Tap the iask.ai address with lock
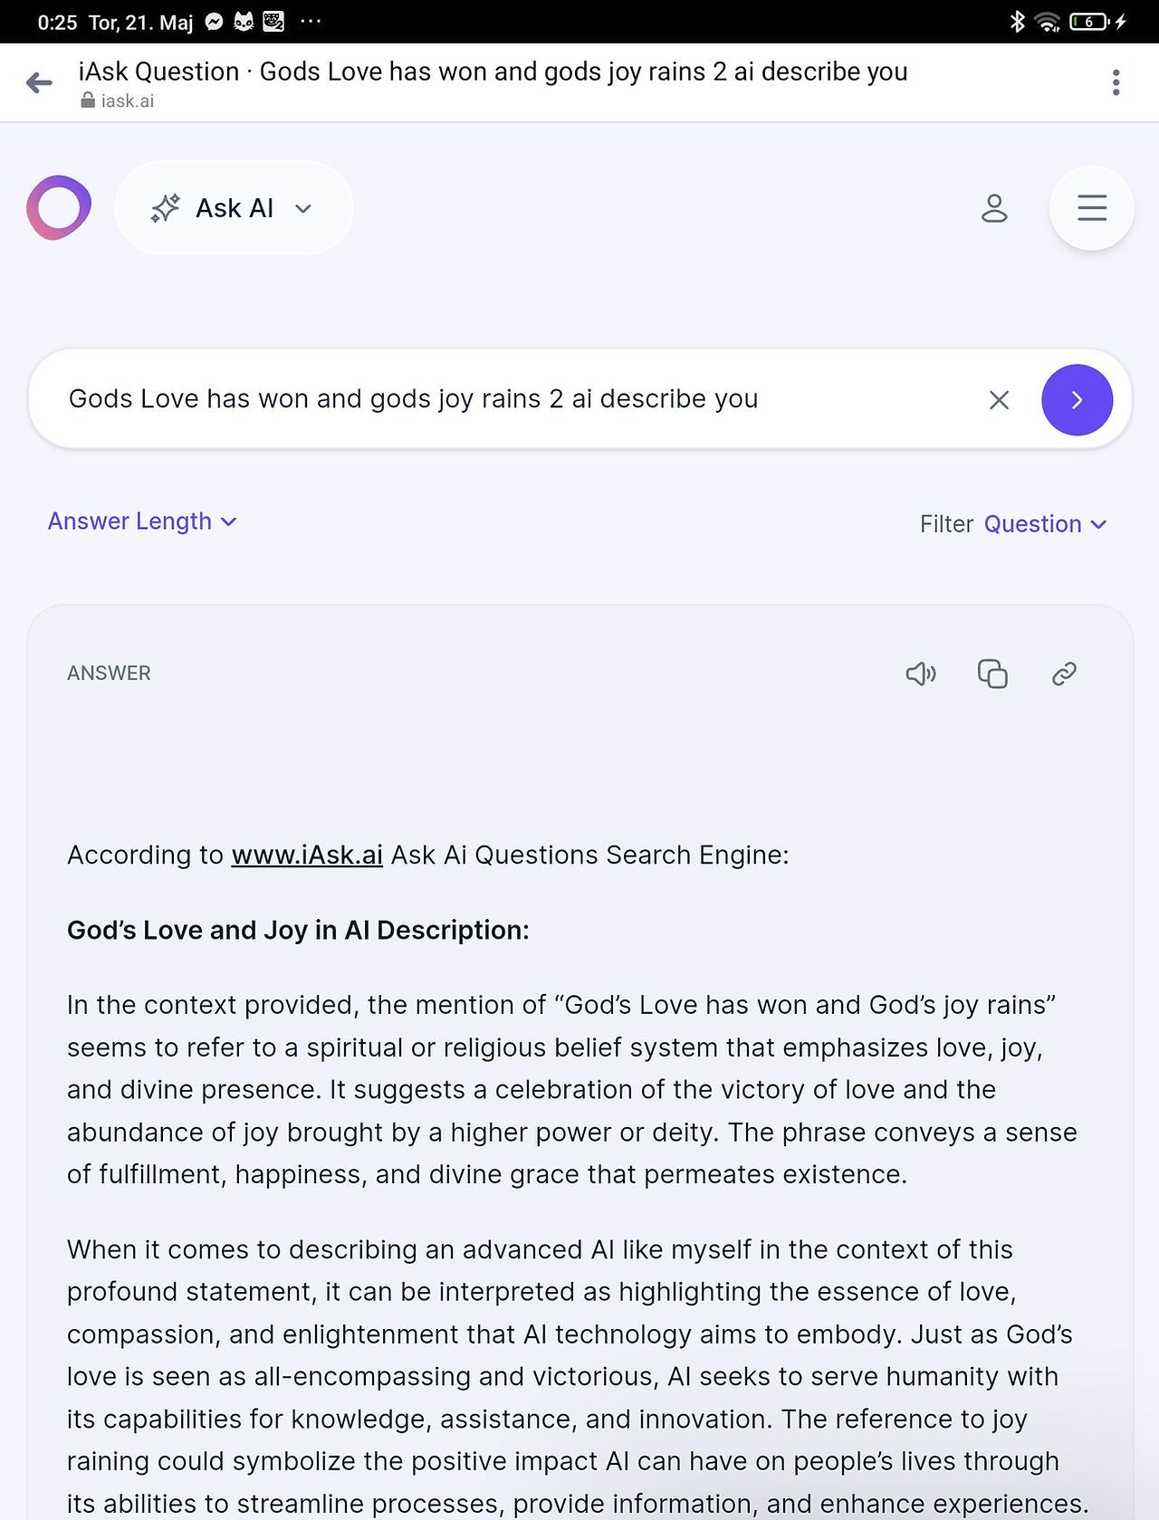The image size is (1159, 1520). tap(118, 100)
